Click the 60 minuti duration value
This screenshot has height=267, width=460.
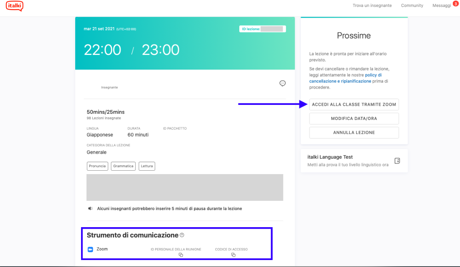138,135
